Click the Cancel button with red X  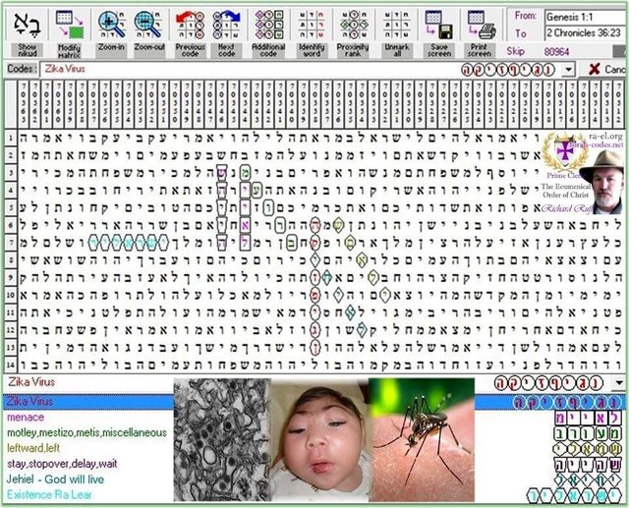(606, 70)
